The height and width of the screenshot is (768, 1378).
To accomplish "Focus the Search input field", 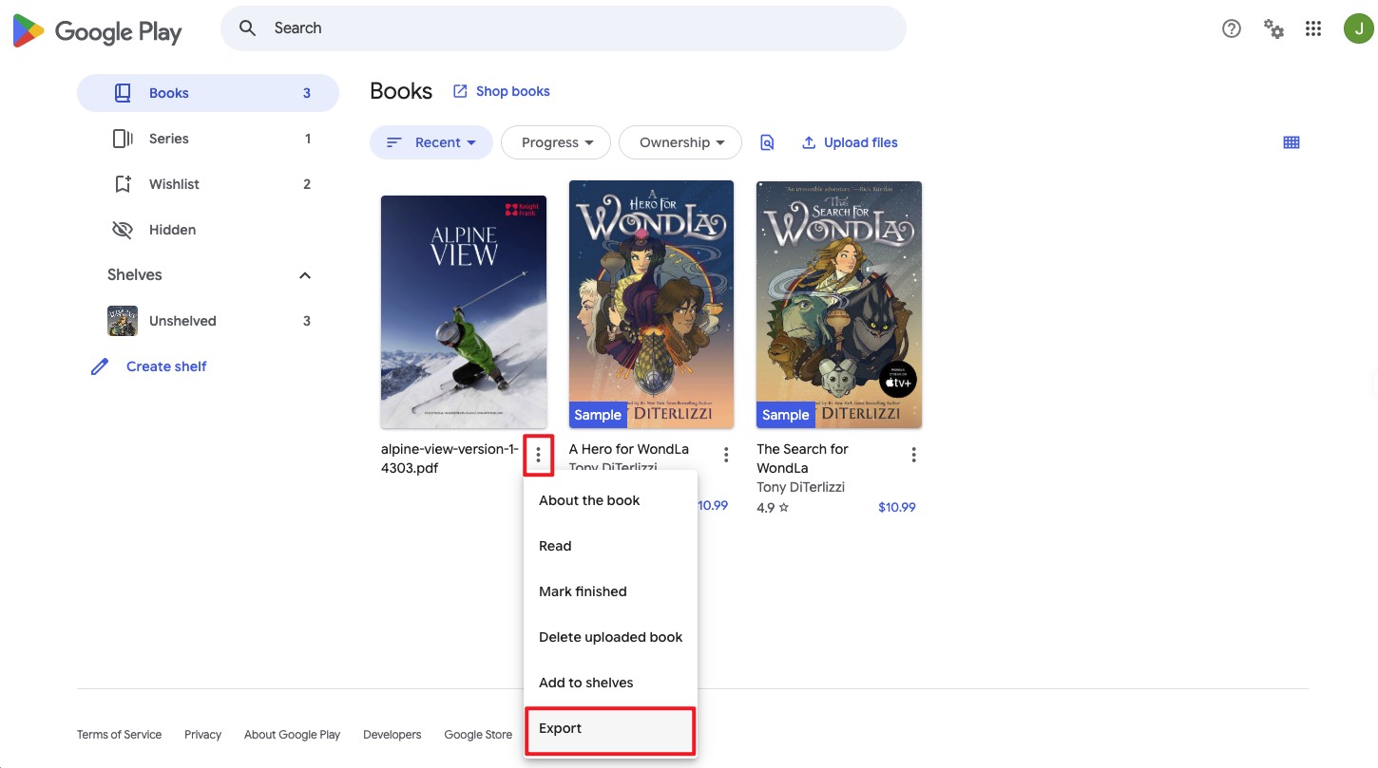I will (x=564, y=28).
